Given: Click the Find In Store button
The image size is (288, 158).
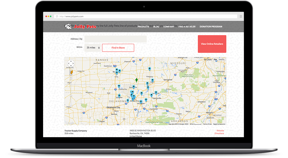Looking at the screenshot, I should point(118,48).
